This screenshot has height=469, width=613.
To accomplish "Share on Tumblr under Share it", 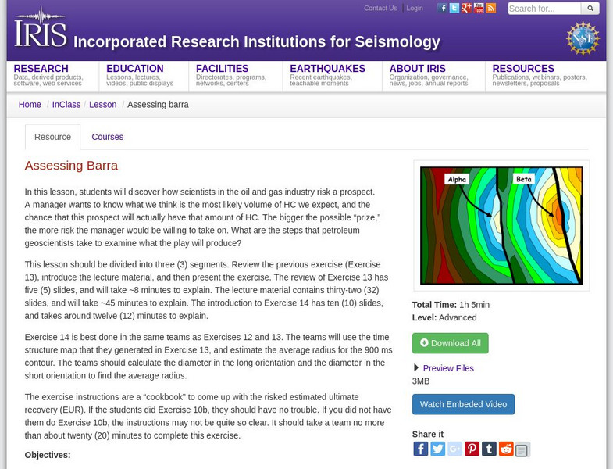I will coord(489,449).
